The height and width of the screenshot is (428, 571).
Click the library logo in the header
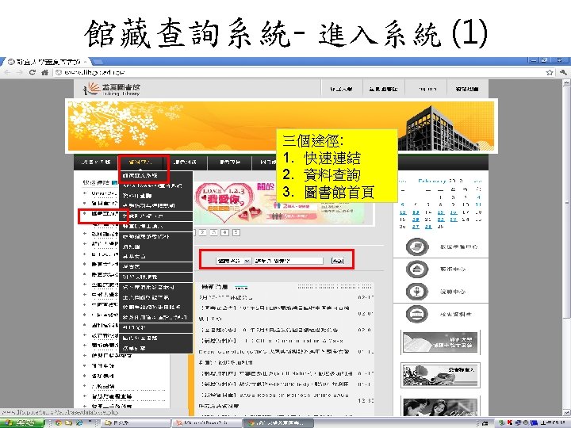click(x=112, y=89)
